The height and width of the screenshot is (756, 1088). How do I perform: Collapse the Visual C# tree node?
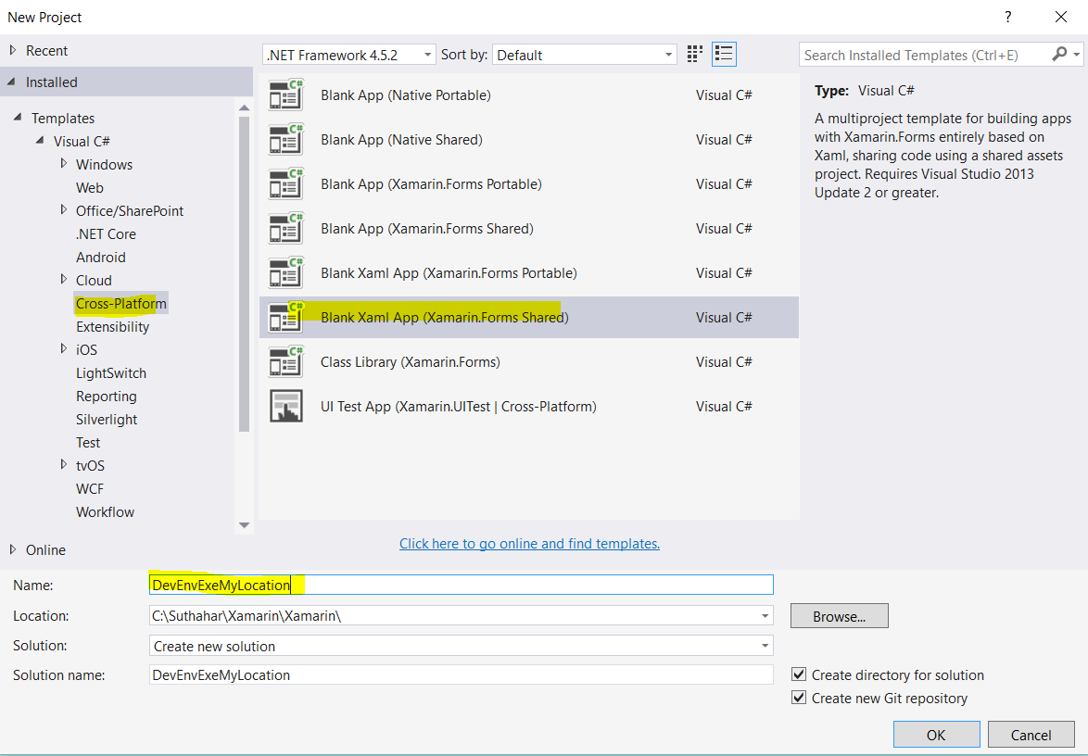click(x=40, y=140)
